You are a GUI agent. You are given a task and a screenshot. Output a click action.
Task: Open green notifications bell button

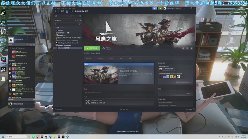160,8
